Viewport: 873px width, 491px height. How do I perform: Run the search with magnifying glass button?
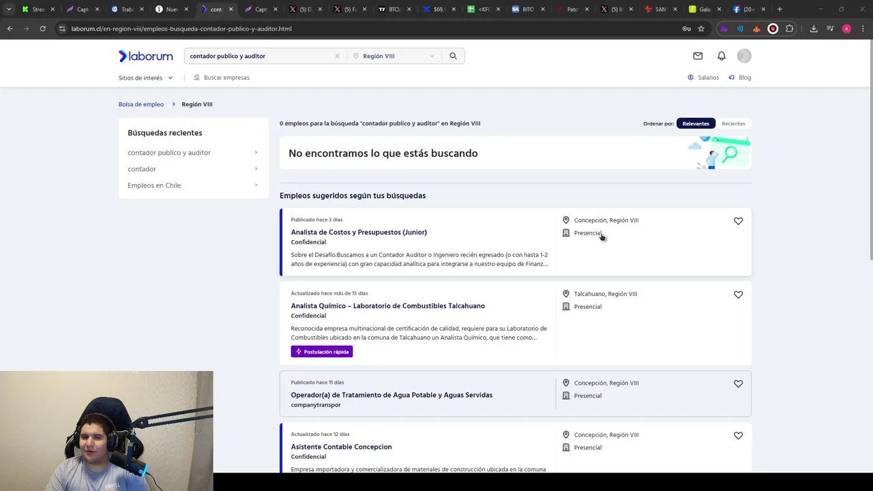(x=453, y=56)
